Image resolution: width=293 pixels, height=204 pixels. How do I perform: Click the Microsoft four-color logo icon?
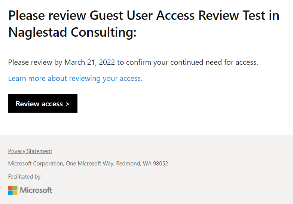coord(13,191)
